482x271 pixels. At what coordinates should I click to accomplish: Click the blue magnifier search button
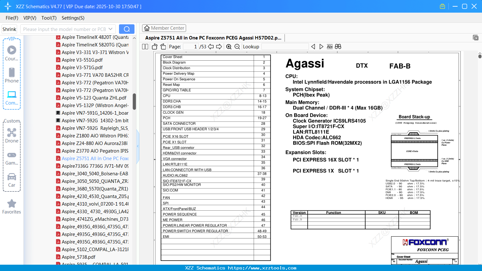pyautogui.click(x=127, y=29)
